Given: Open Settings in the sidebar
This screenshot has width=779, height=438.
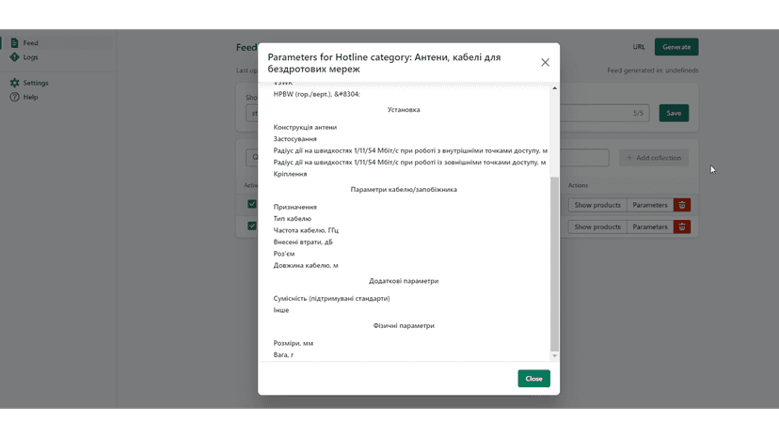Looking at the screenshot, I should click(x=35, y=83).
